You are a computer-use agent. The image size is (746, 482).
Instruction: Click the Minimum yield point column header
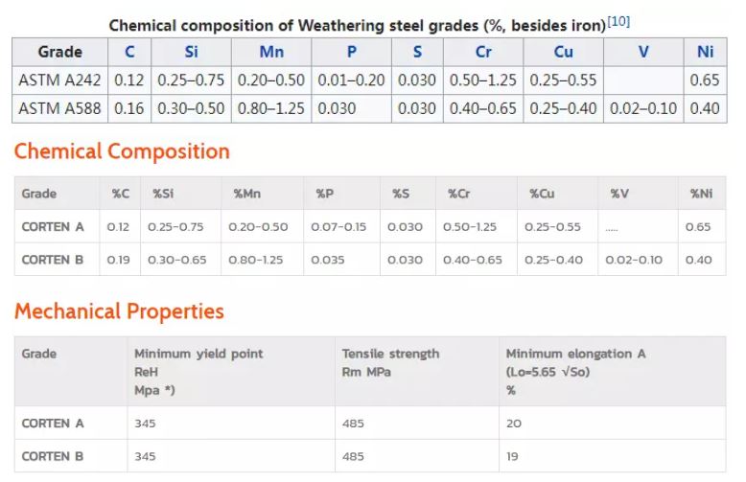pos(198,372)
